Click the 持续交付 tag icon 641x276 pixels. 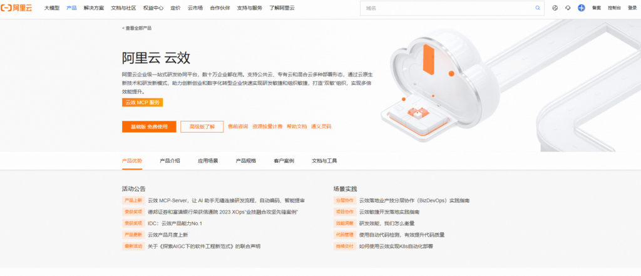(345, 246)
